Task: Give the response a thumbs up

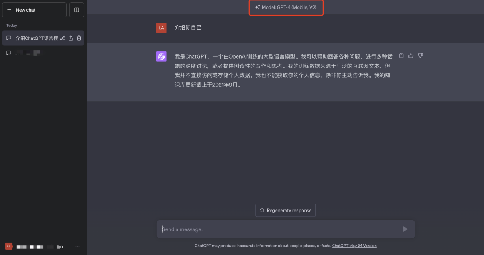Action: pyautogui.click(x=411, y=56)
